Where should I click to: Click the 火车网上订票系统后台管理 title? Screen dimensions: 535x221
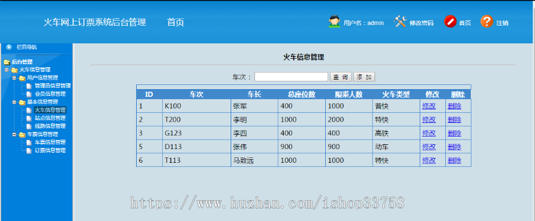[x=95, y=22]
